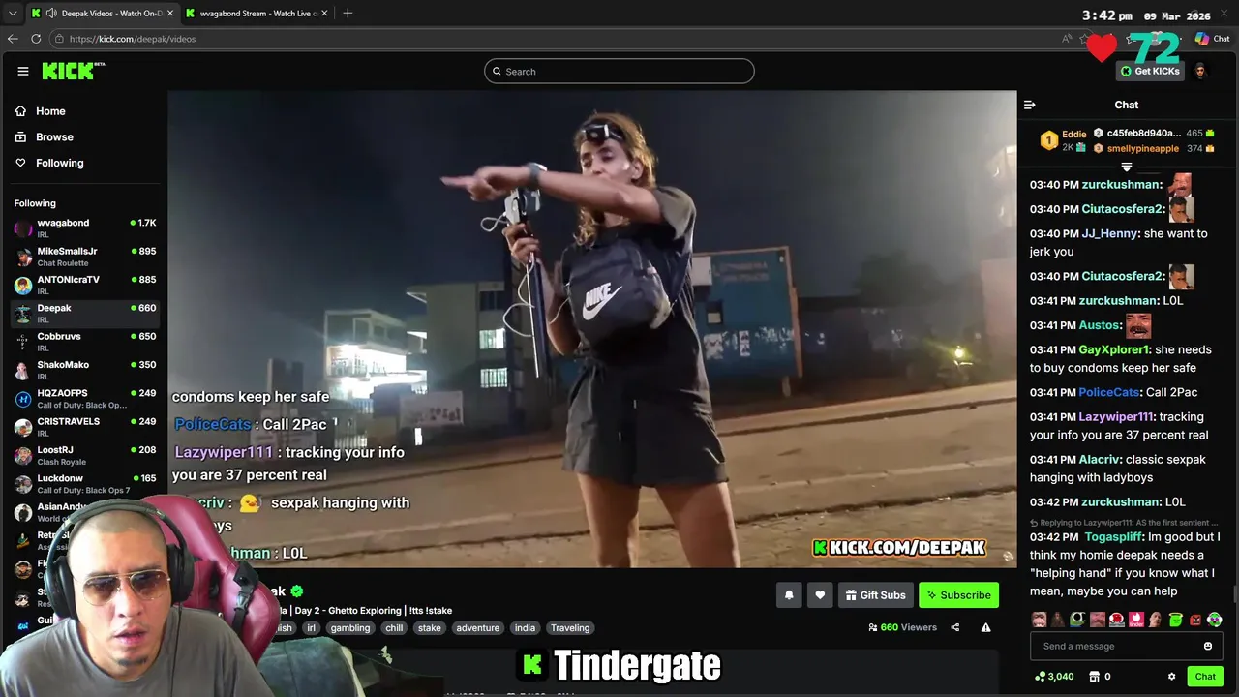Screen dimensions: 1239x697
Task: Click the first emote in quick emote row
Action: [1039, 620]
